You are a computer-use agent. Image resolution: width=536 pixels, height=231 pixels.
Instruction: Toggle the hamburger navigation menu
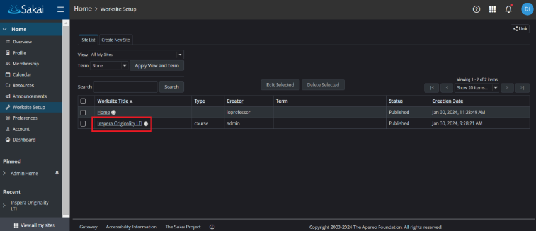(60, 9)
